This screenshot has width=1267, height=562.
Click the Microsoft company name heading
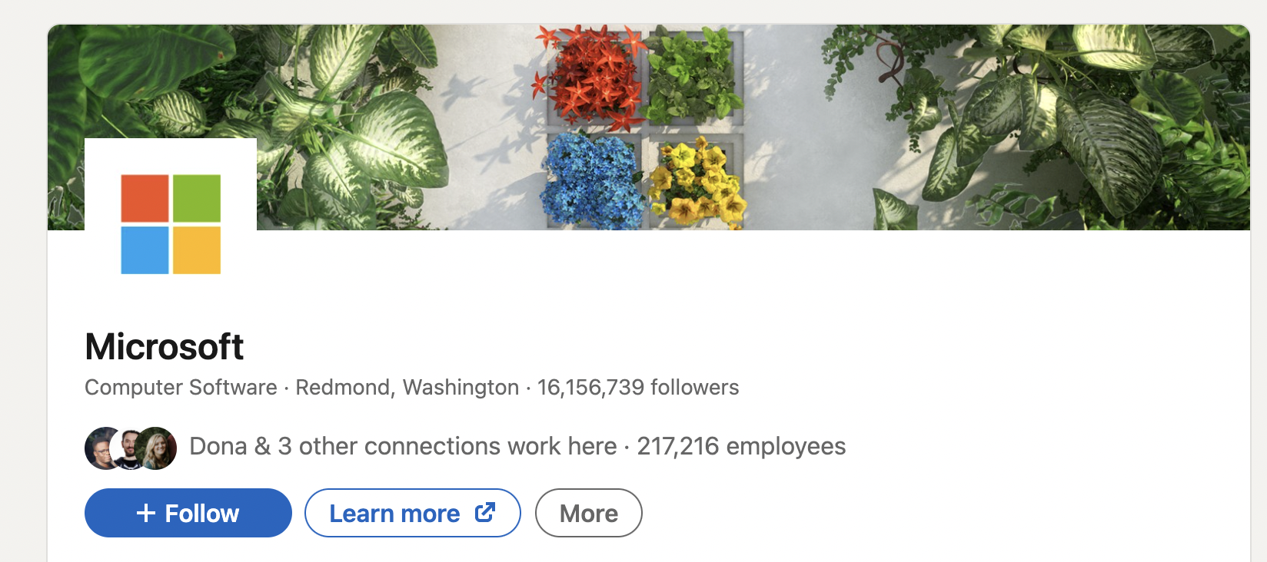coord(165,346)
